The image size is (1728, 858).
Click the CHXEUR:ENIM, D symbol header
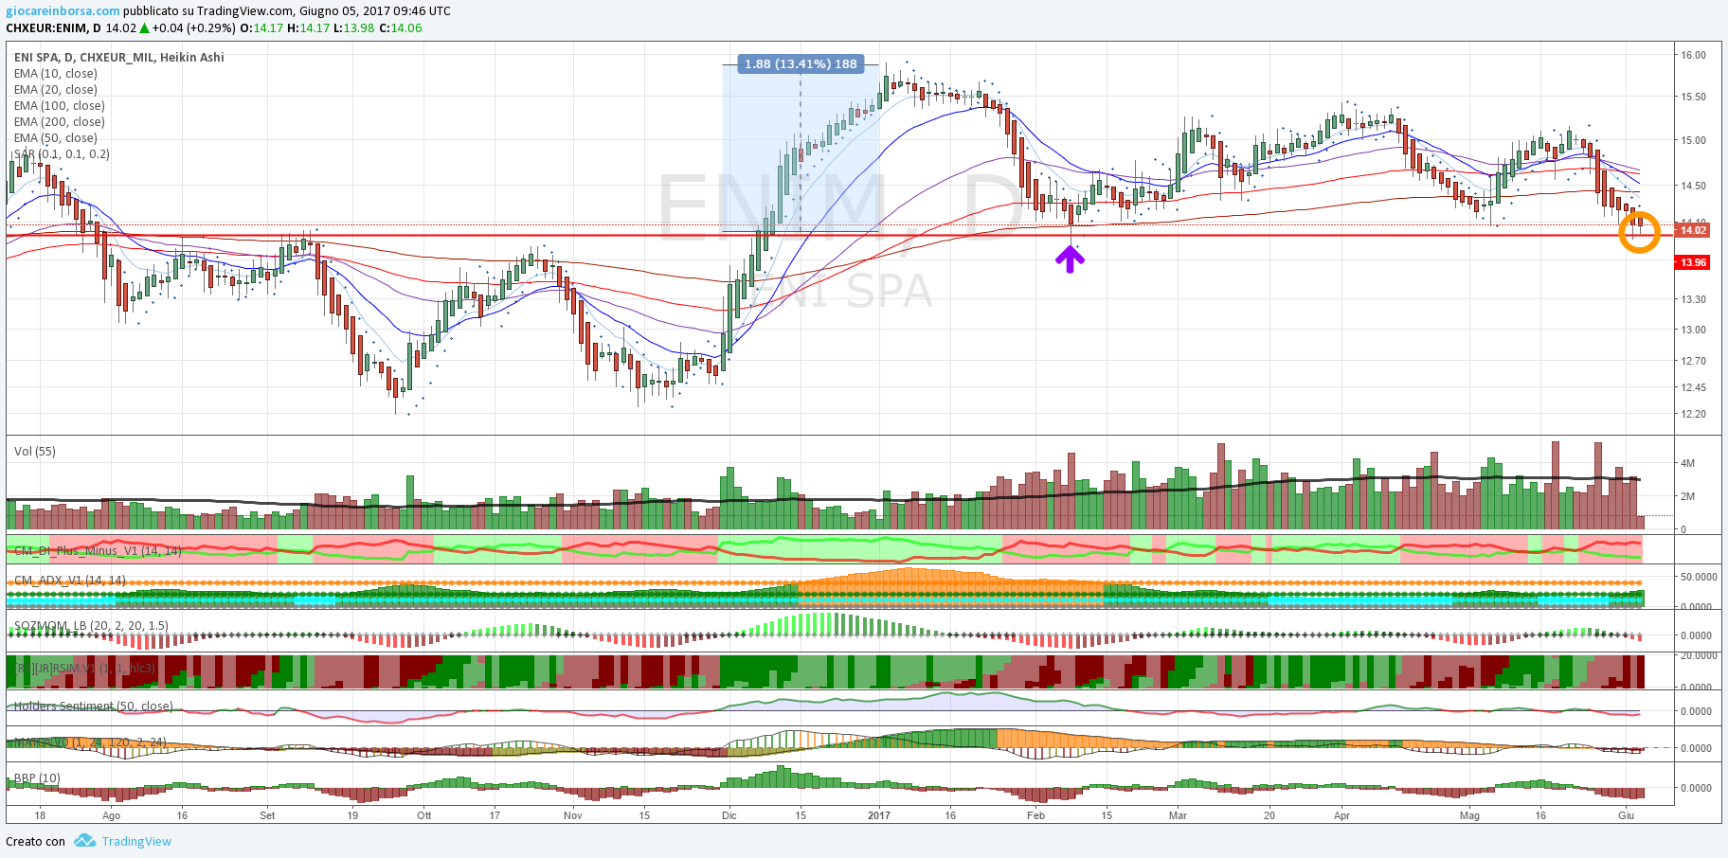click(53, 27)
